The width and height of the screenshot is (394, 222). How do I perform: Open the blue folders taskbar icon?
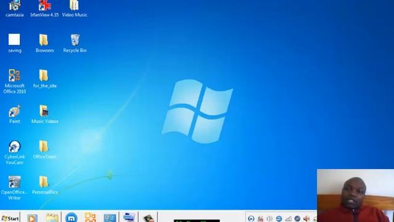(129, 218)
